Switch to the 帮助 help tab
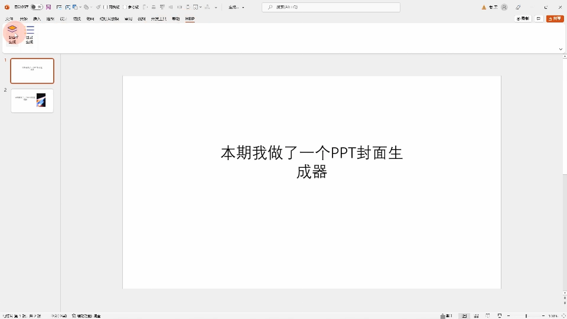 [176, 19]
